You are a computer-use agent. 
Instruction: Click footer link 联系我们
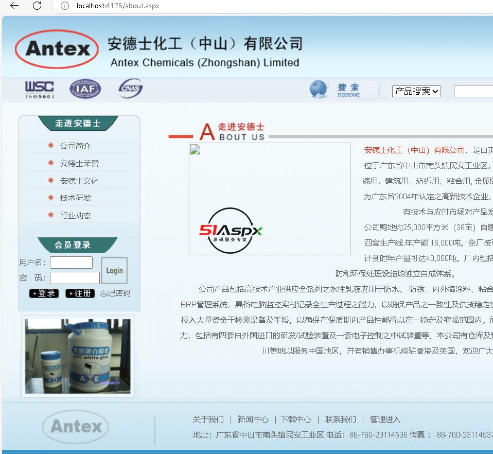click(x=341, y=420)
